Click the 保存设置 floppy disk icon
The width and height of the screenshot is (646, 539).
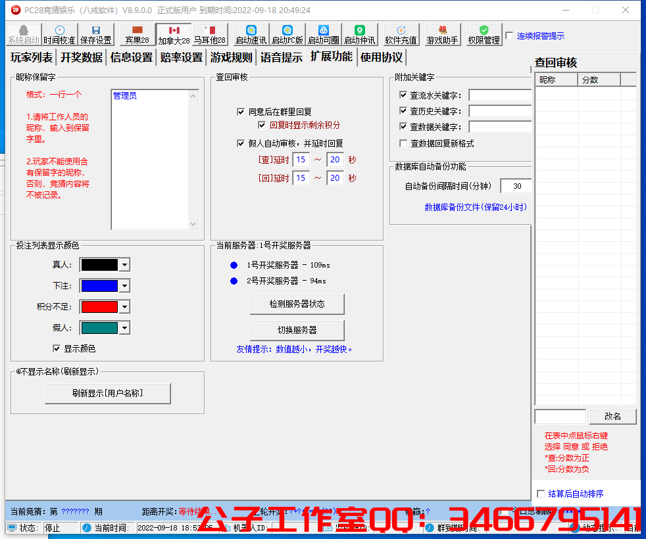96,34
